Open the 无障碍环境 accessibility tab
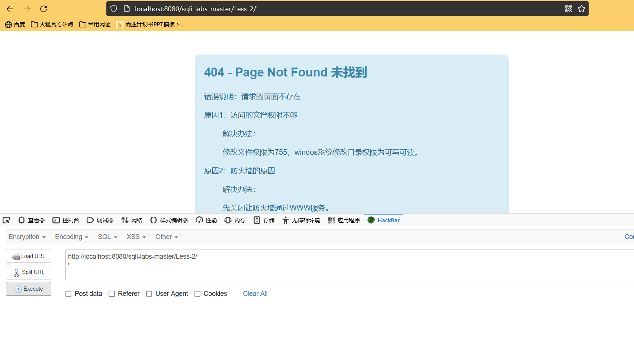Image resolution: width=634 pixels, height=340 pixels. point(301,220)
